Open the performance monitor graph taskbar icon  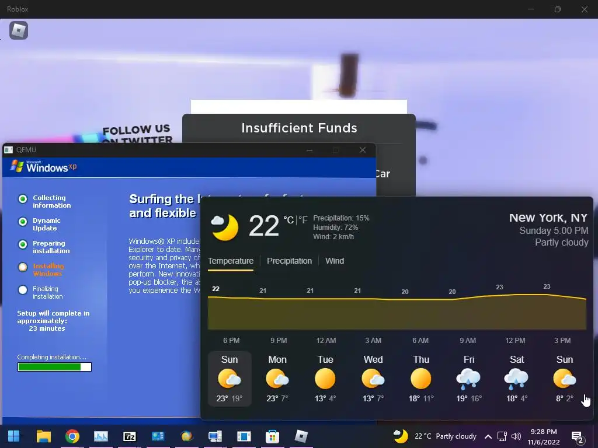click(x=100, y=436)
